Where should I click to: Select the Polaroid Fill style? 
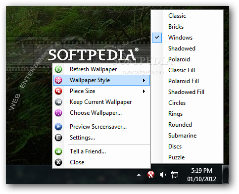coord(187,81)
